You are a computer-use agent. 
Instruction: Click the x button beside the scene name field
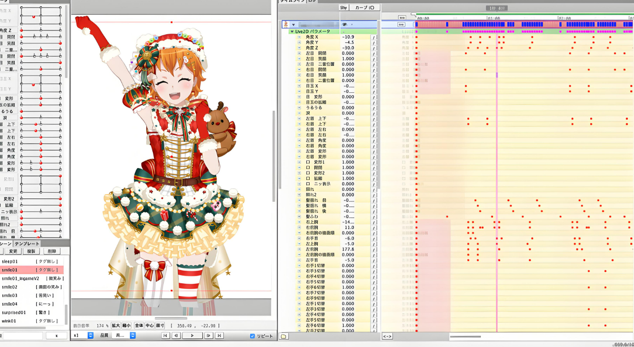point(56,336)
